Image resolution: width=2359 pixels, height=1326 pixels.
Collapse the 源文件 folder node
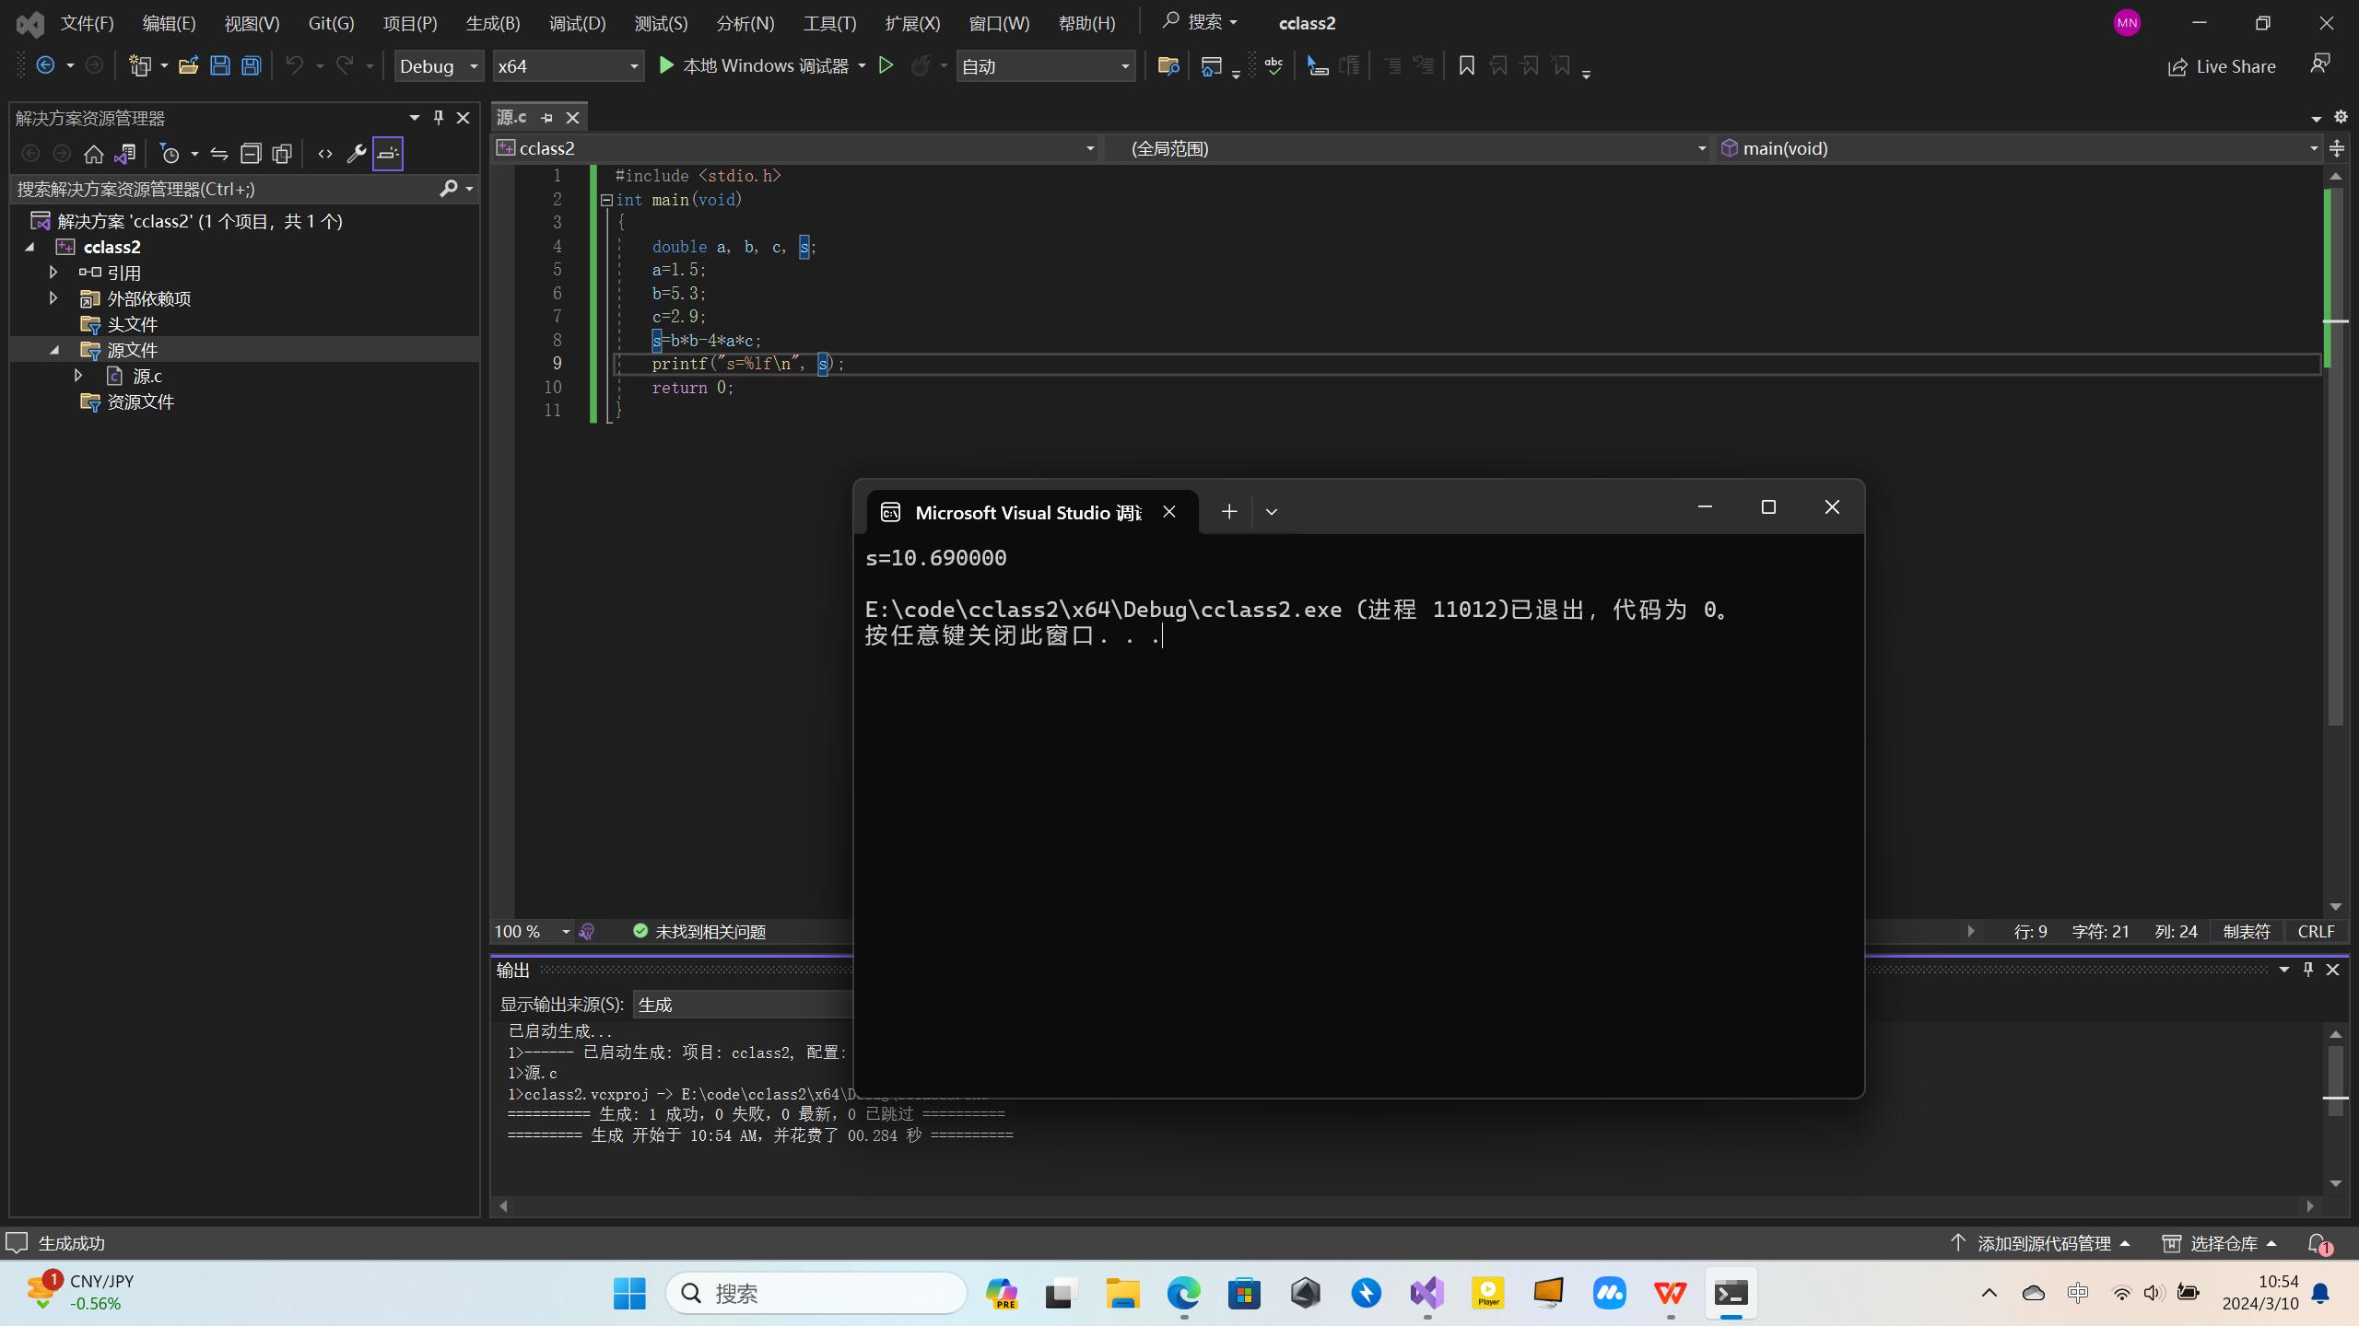pos(54,350)
